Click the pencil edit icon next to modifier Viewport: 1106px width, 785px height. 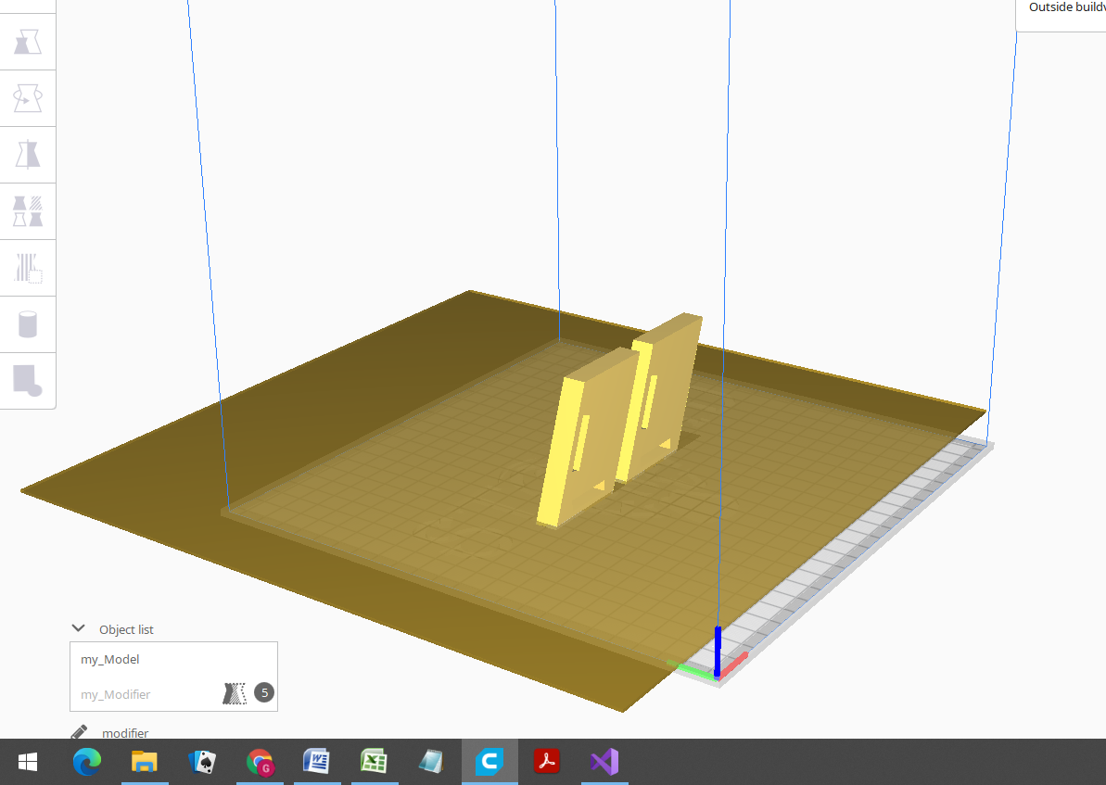point(79,732)
